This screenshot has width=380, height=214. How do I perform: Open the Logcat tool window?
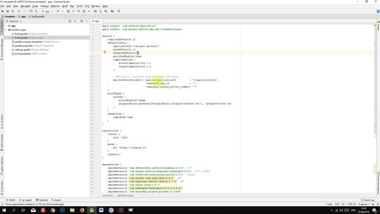[26, 200]
